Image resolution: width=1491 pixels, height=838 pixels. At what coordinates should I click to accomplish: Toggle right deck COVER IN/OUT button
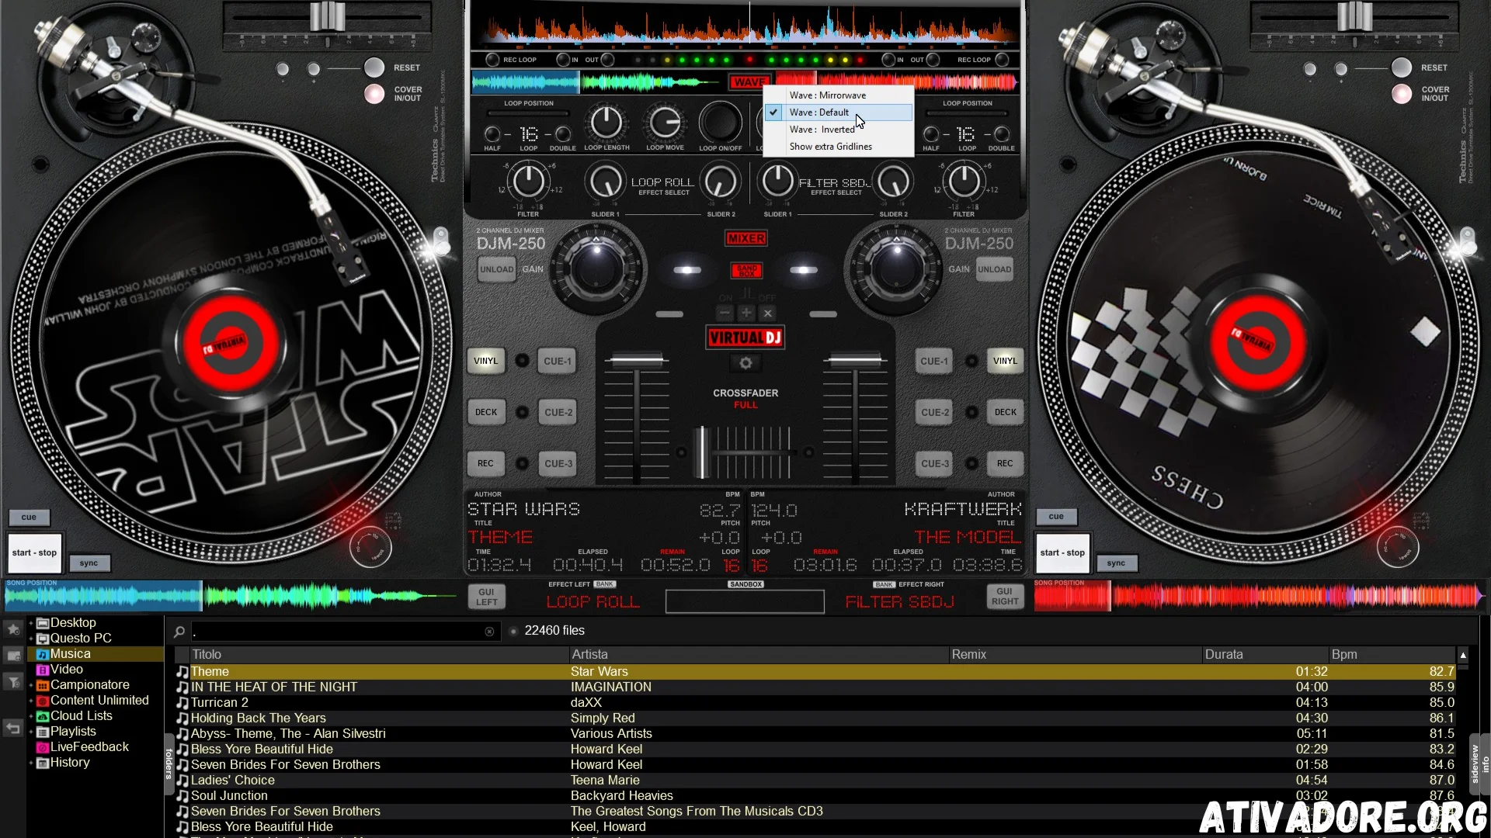point(1402,94)
